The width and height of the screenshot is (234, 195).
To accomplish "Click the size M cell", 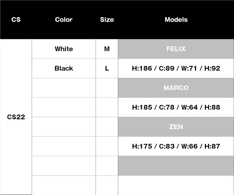I will [x=107, y=49].
